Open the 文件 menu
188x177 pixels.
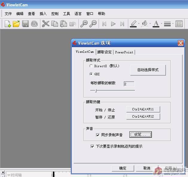pos(8,13)
